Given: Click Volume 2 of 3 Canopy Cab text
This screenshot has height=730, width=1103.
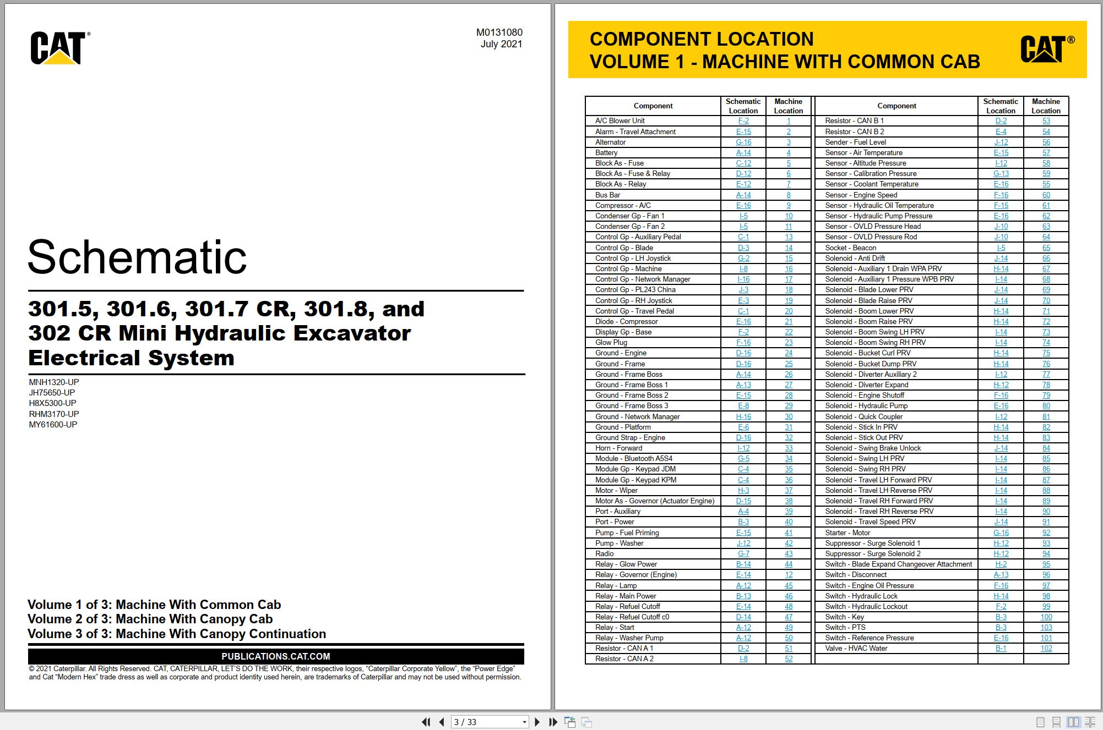Looking at the screenshot, I should 150,619.
